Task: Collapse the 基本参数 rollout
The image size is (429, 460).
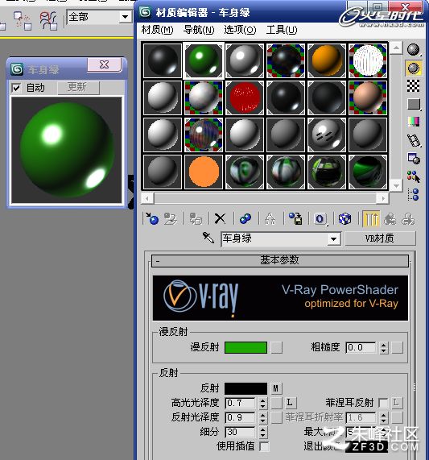Action: [280, 260]
